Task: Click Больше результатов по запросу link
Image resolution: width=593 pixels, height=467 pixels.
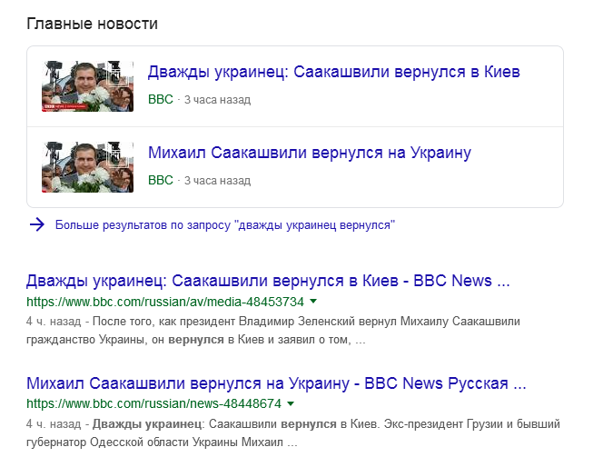Action: click(225, 224)
